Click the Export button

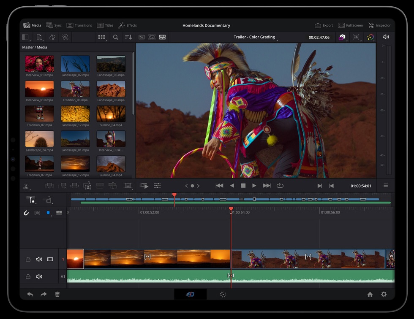tap(324, 25)
